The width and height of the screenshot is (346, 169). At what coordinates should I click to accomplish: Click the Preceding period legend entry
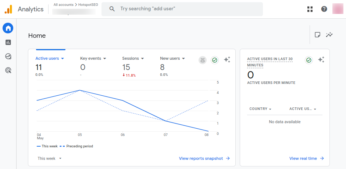(76, 146)
